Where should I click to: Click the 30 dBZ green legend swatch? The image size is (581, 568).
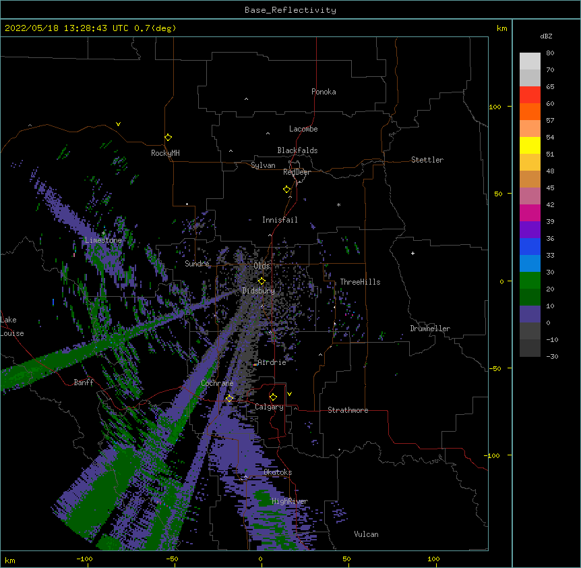(530, 281)
